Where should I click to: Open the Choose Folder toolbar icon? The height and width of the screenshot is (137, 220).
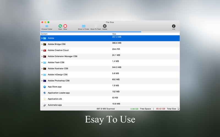click(47, 26)
